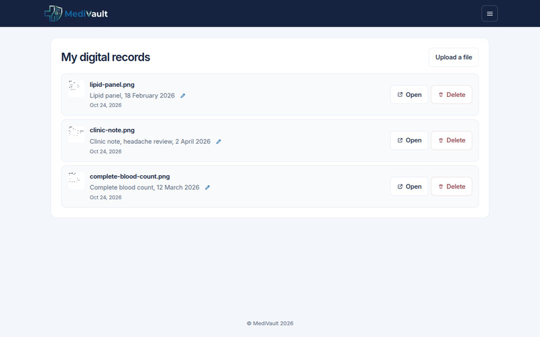540x337 pixels.
Task: Edit description of lipid-panel.png with pencil icon
Action: coord(183,96)
